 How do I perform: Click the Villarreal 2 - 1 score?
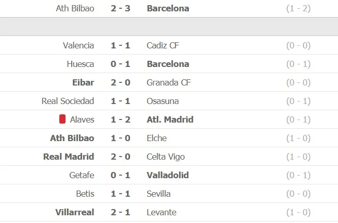(x=121, y=212)
